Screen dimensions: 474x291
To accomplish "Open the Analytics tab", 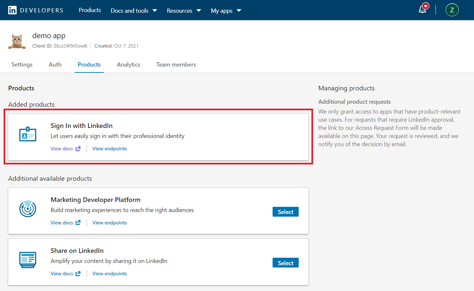I will [x=128, y=65].
